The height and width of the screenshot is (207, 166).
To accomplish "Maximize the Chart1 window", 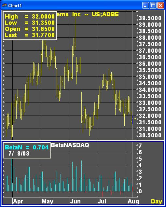I will (153, 6).
